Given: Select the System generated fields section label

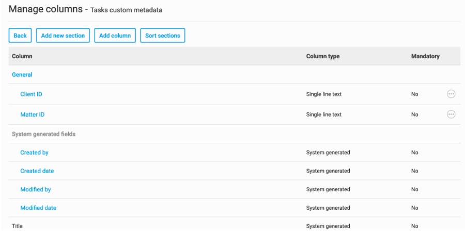Looking at the screenshot, I should 43,134.
